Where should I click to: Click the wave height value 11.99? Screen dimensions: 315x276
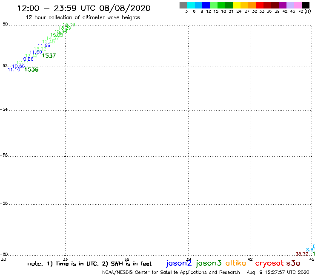44,45
